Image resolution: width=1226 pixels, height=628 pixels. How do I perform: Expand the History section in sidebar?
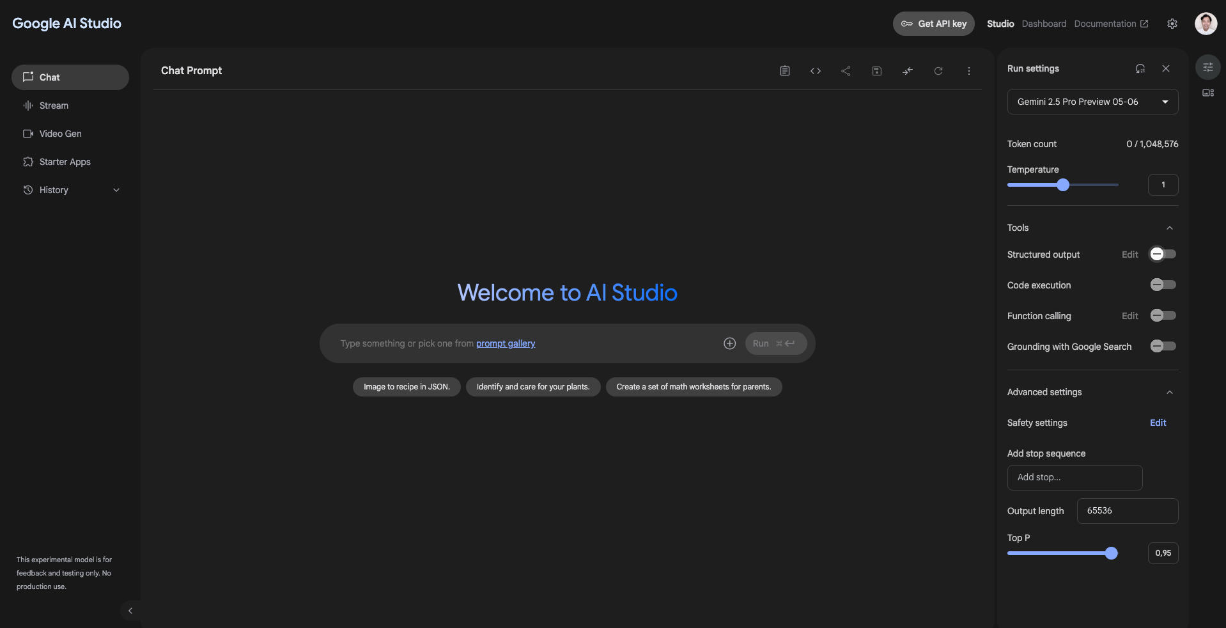116,190
